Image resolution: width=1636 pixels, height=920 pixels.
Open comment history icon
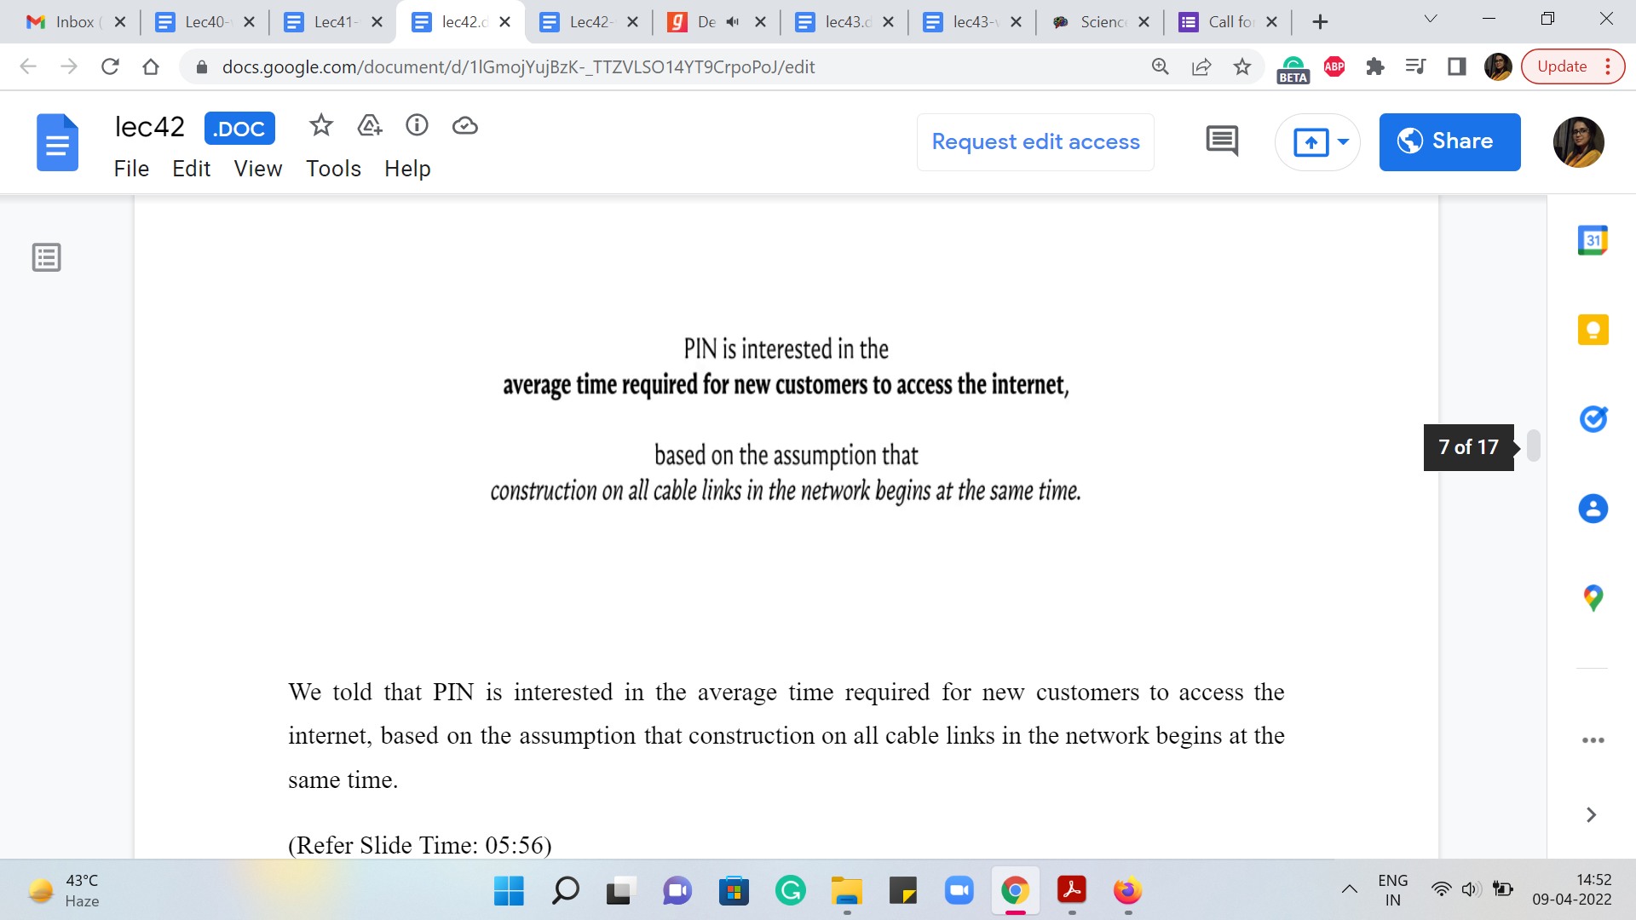point(1222,141)
